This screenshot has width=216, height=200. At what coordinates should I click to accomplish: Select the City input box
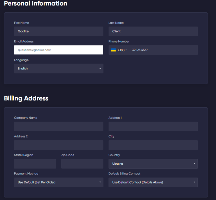(x=153, y=145)
